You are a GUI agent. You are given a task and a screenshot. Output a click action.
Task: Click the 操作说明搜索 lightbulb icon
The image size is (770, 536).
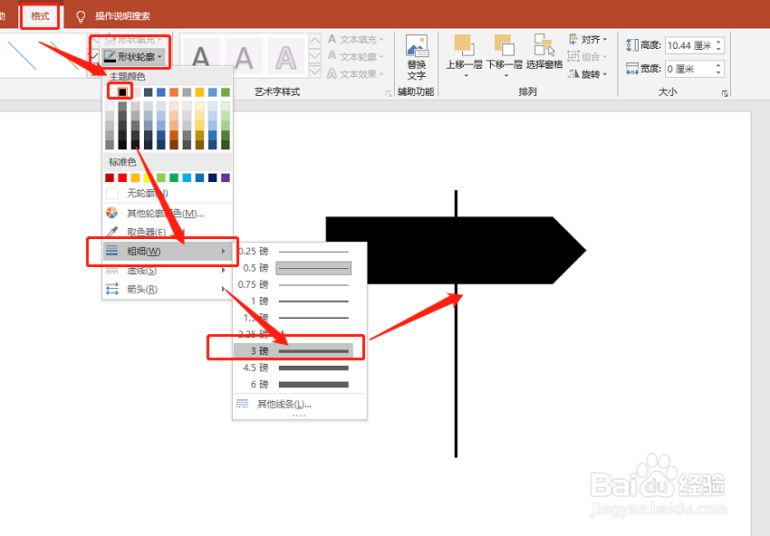pyautogui.click(x=81, y=17)
